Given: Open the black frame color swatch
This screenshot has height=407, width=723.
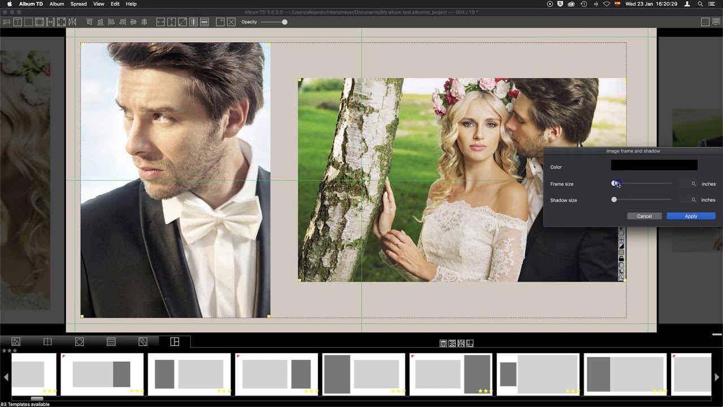Looking at the screenshot, I should point(654,165).
